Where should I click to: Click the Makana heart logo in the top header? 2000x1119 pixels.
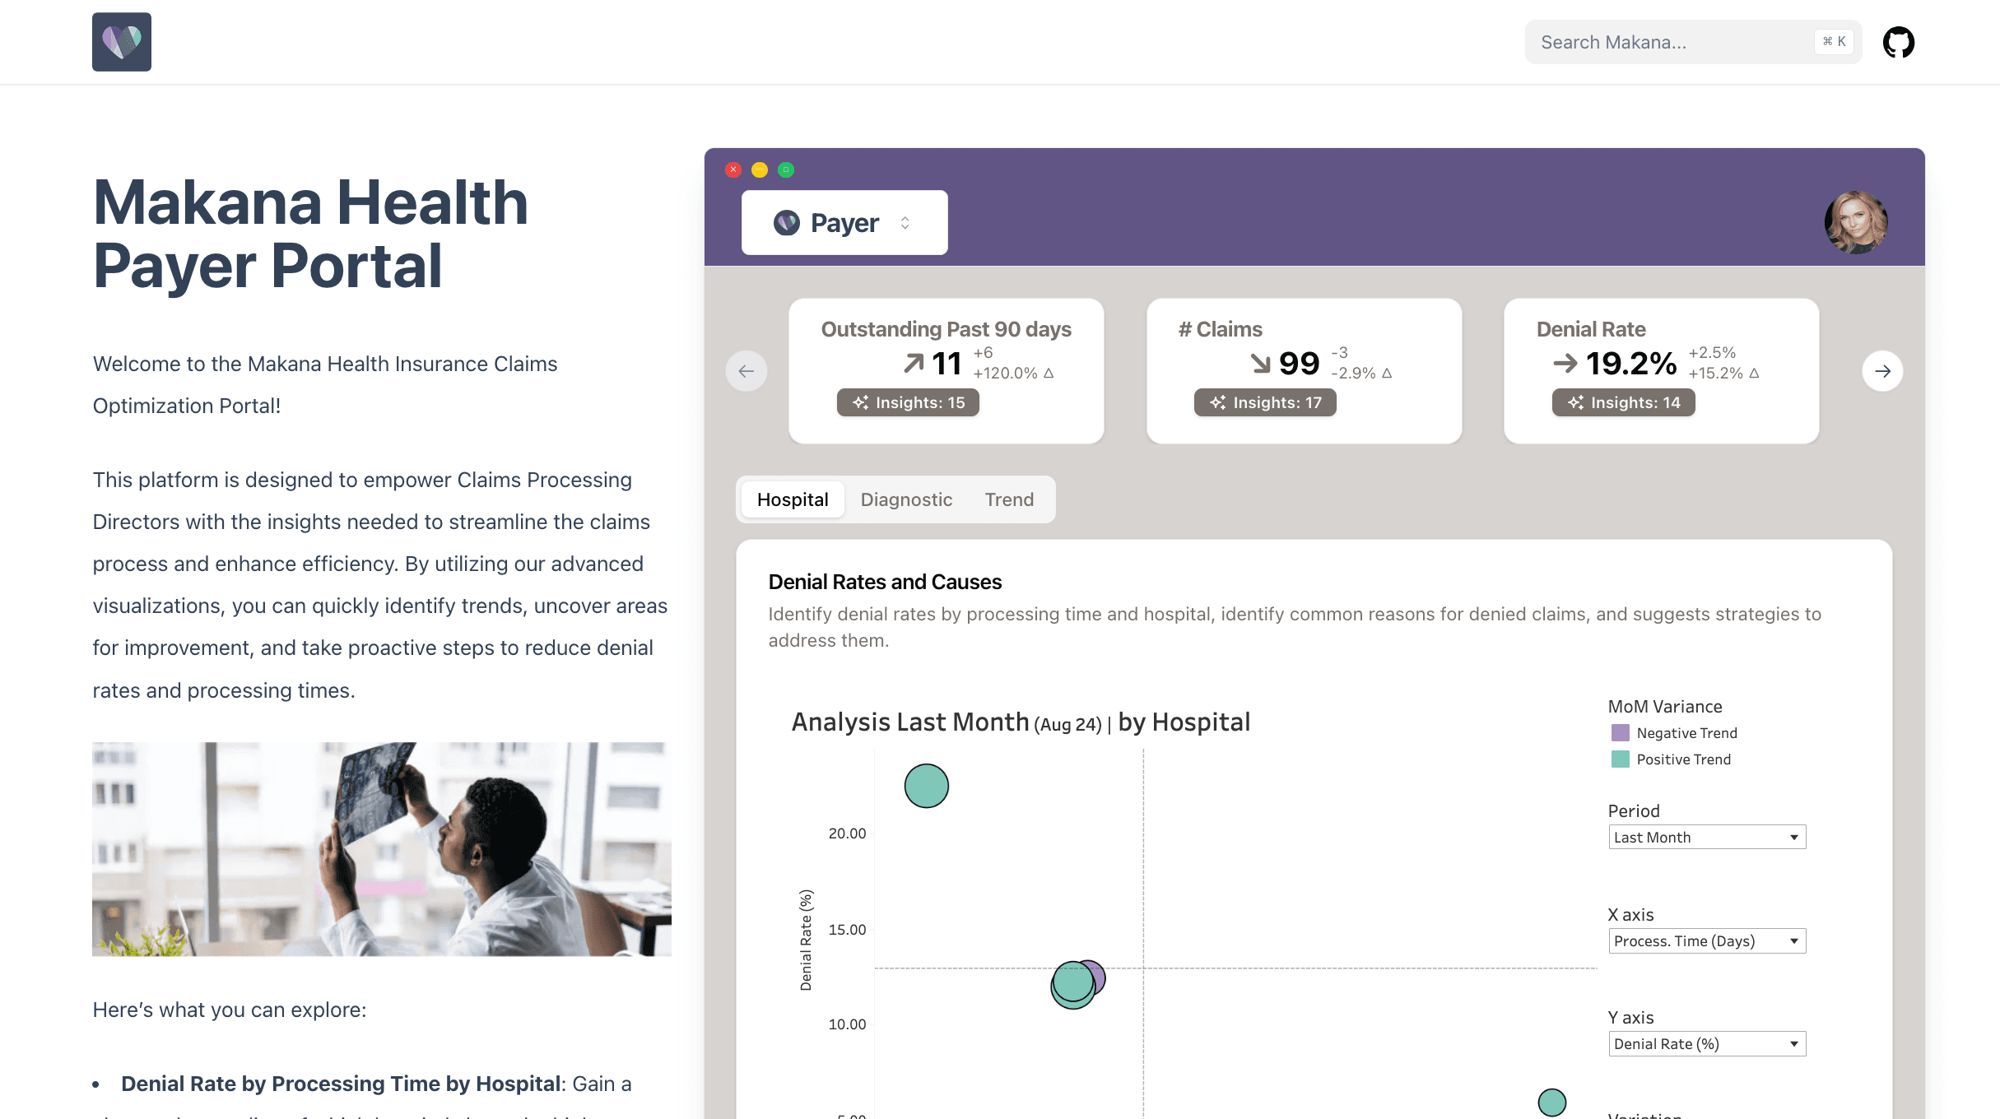click(121, 41)
